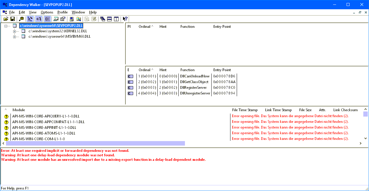Select c:\windows\syswow64\MSVBVM60.DLL in the tree

pyautogui.click(x=60, y=36)
